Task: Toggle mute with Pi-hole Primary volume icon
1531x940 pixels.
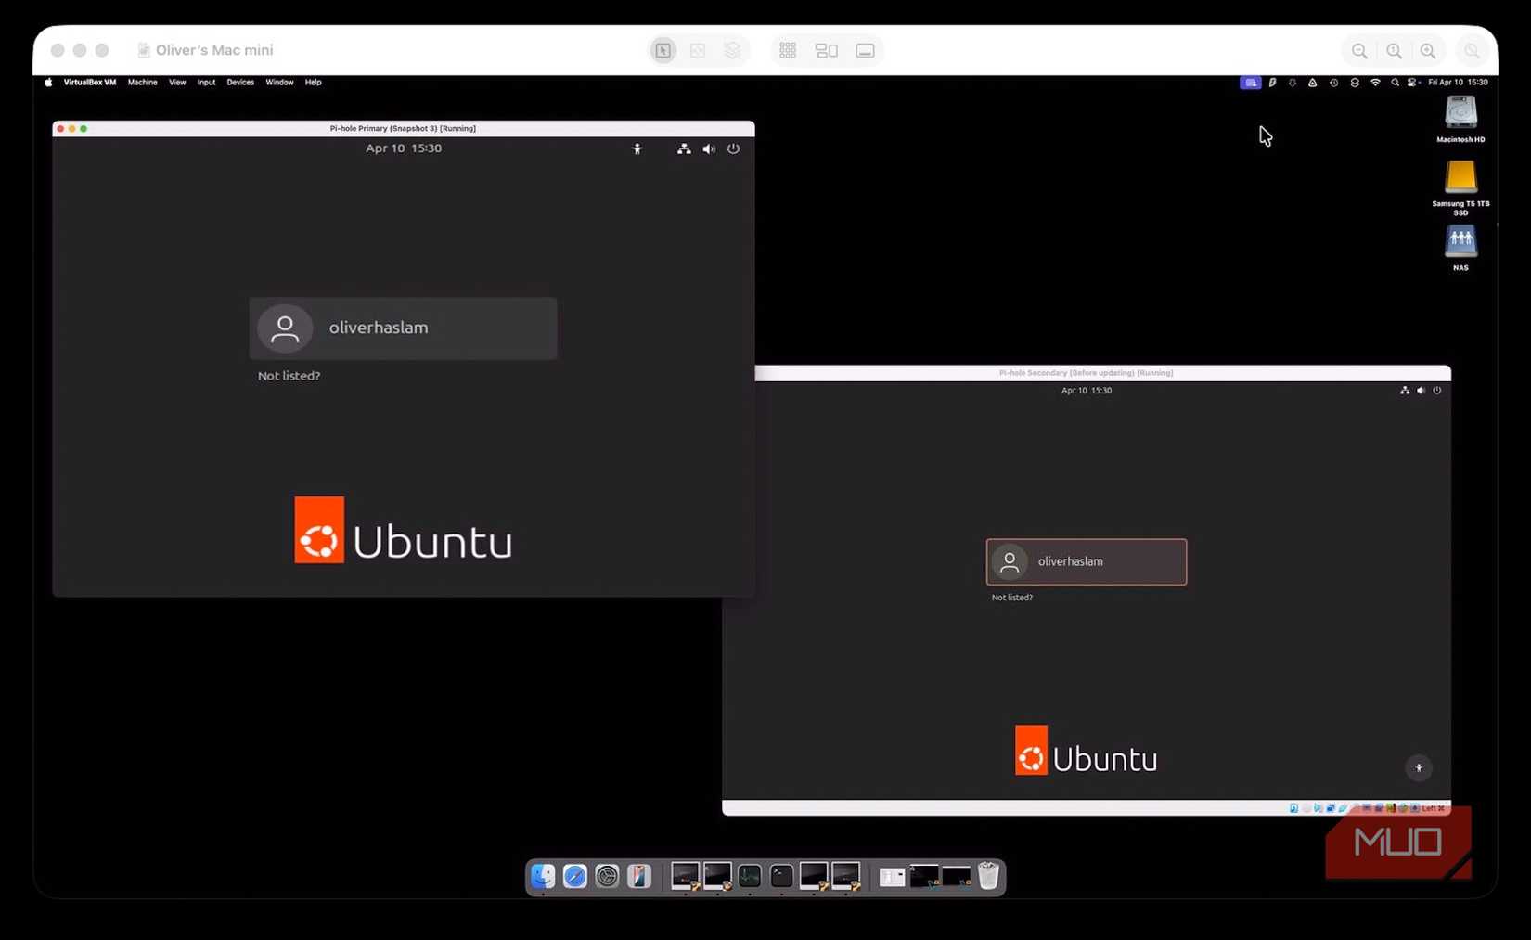Action: coord(709,148)
